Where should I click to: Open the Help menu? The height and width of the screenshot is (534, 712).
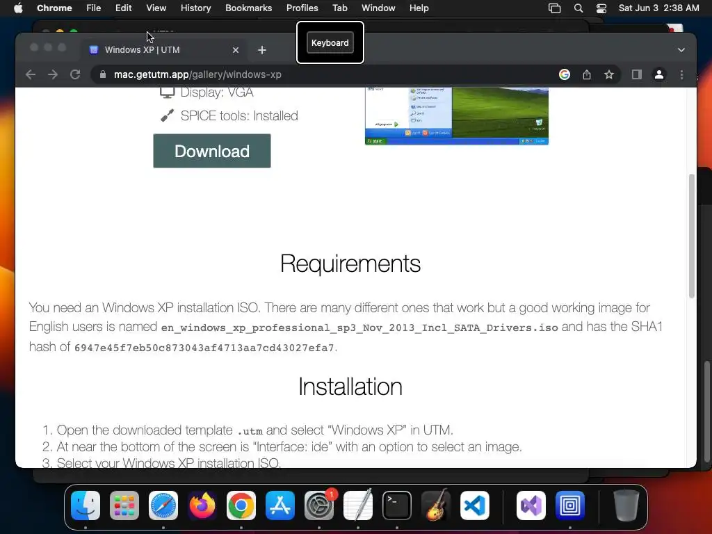[x=419, y=8]
